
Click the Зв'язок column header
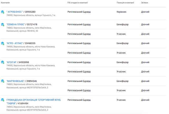click(x=145, y=2)
